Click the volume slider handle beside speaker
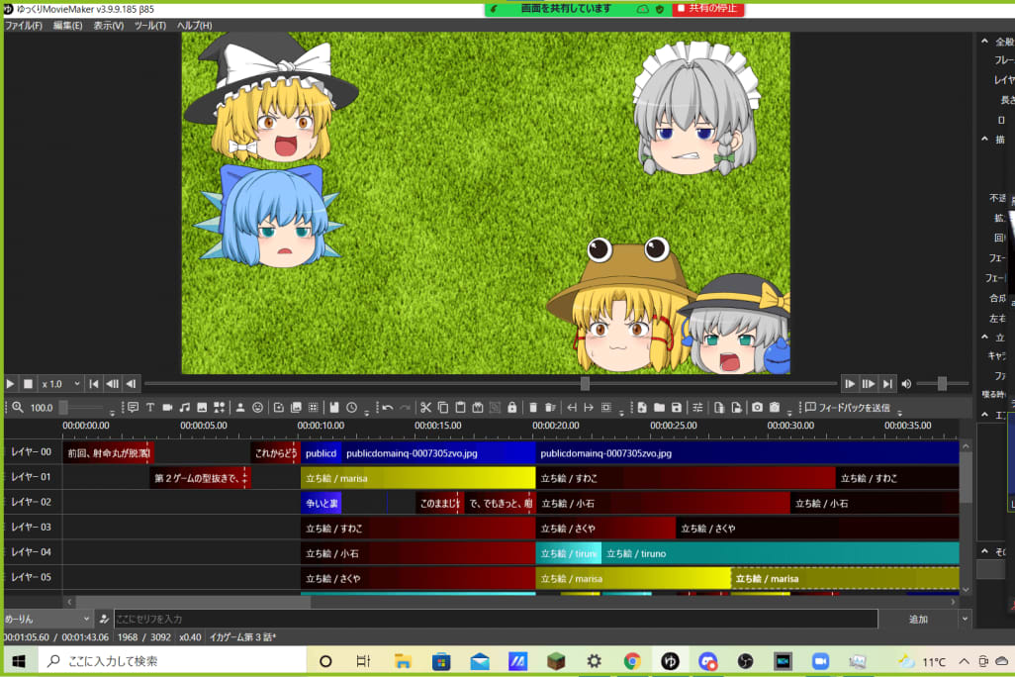The width and height of the screenshot is (1015, 677). pos(942,384)
